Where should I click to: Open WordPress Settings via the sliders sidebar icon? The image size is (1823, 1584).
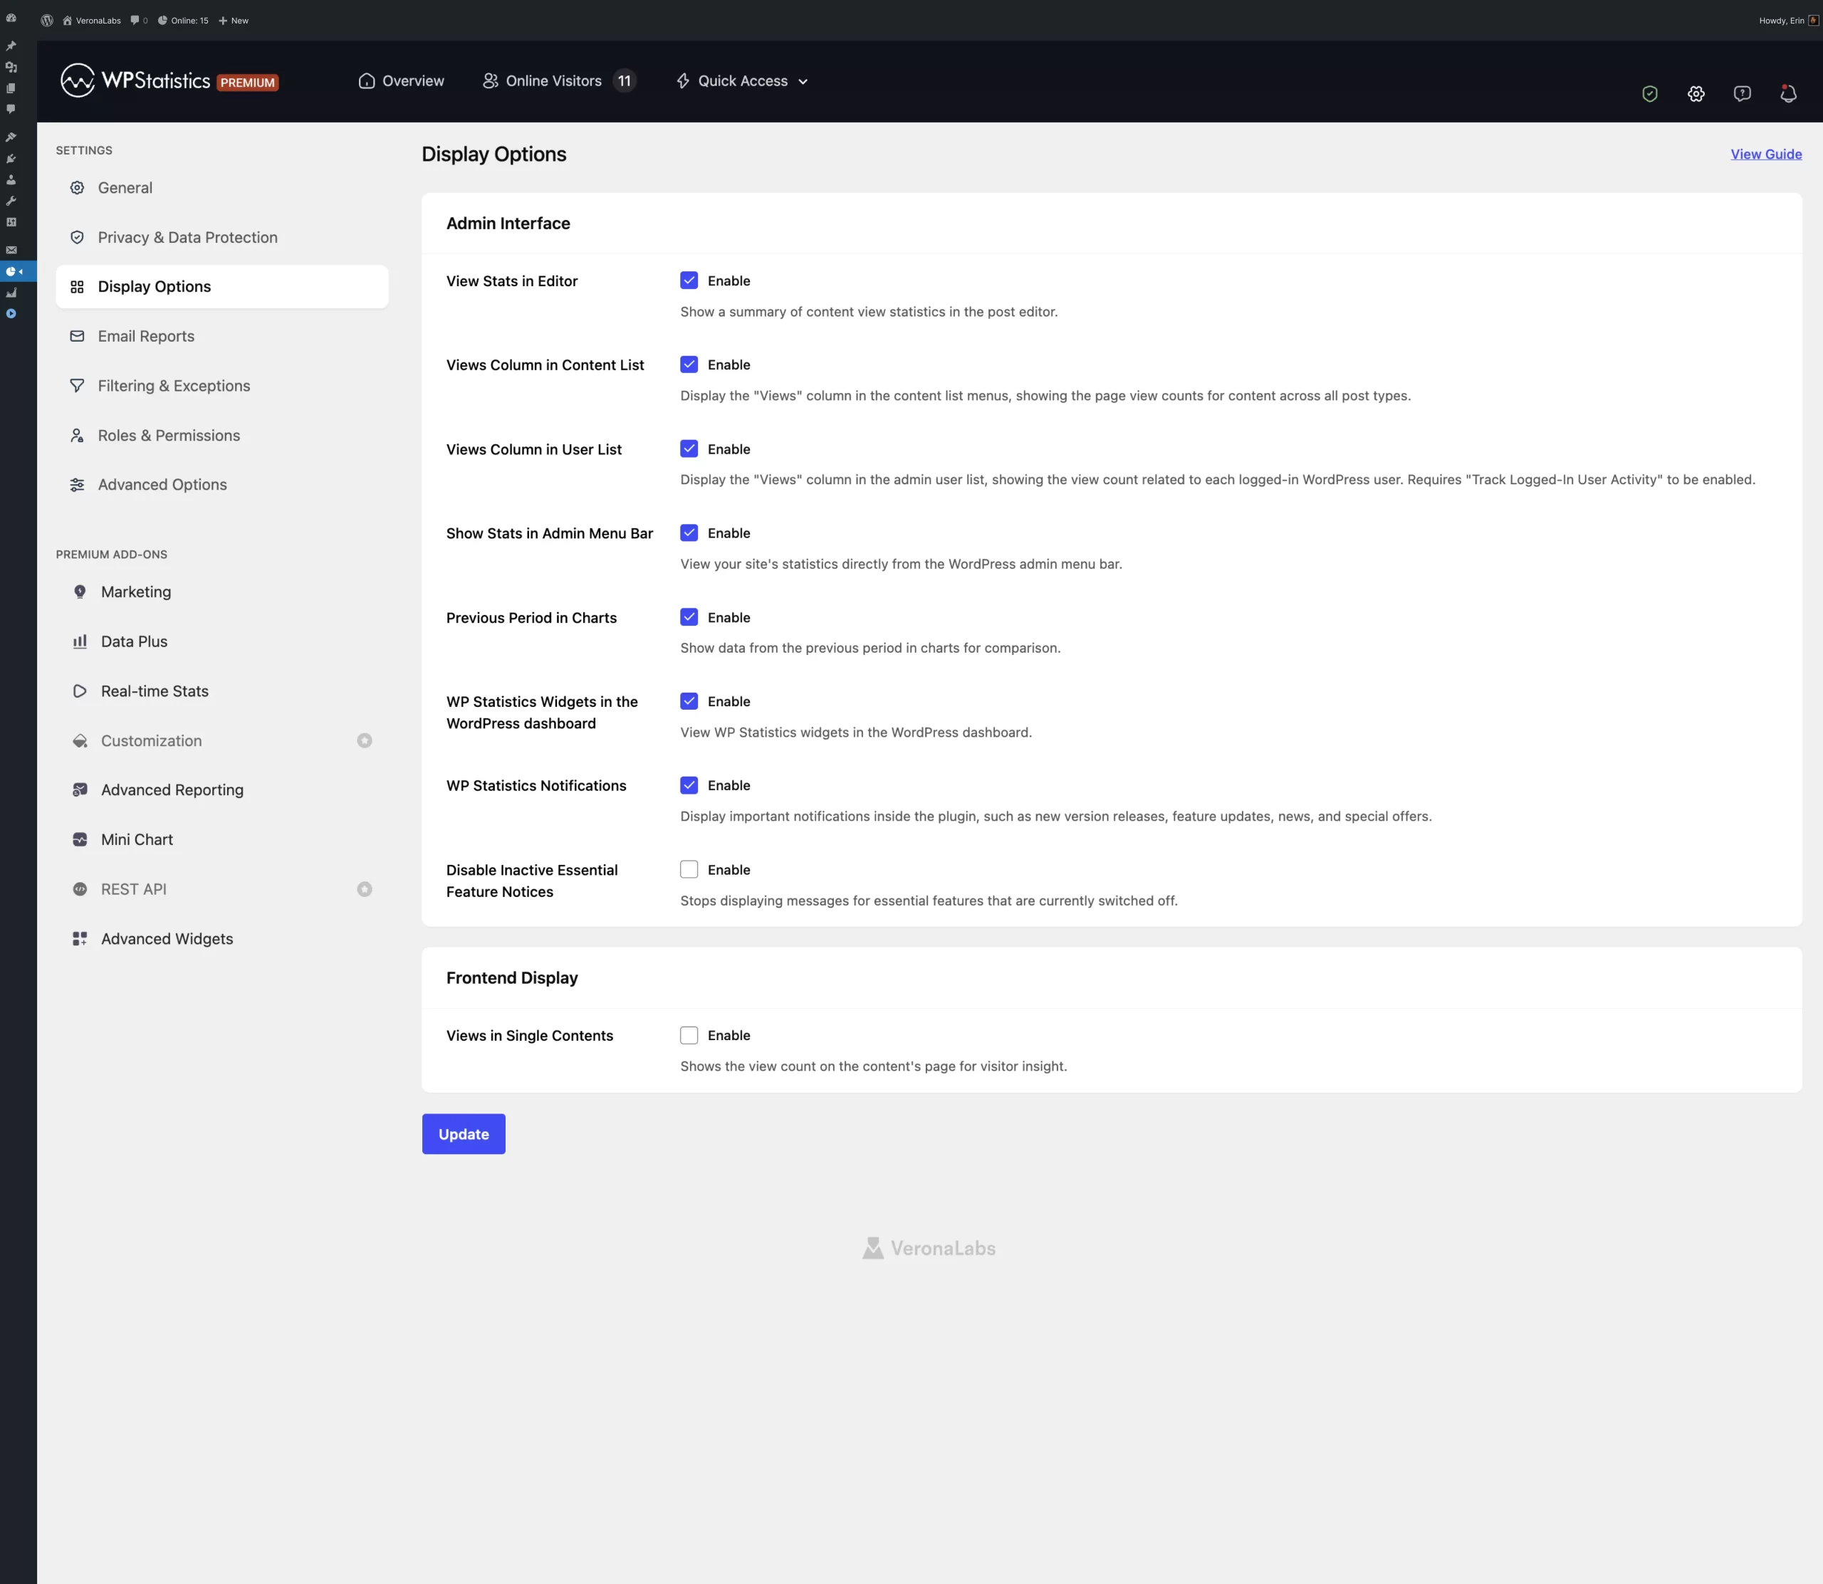pos(11,222)
